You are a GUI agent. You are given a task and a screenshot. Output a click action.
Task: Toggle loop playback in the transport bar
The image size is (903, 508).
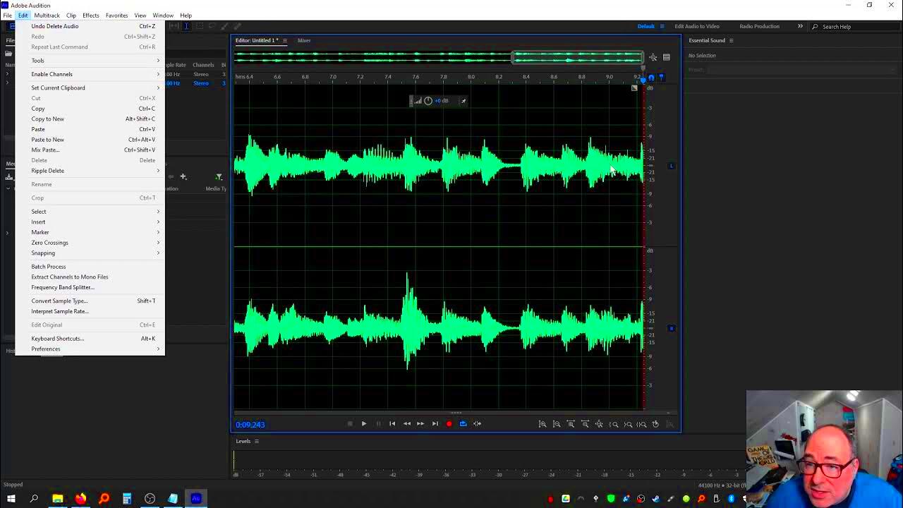coord(463,424)
